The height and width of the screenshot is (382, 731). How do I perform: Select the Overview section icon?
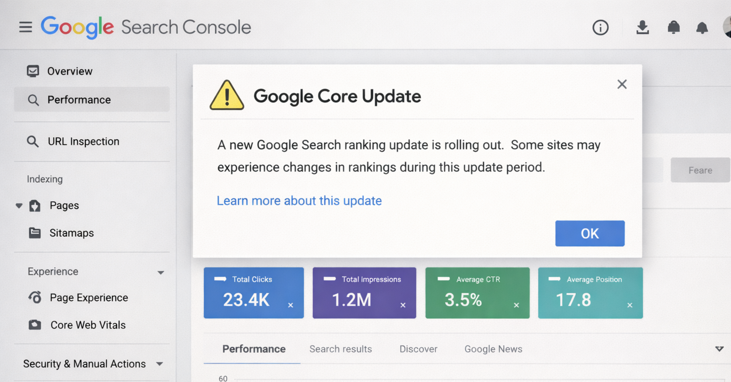click(x=33, y=71)
